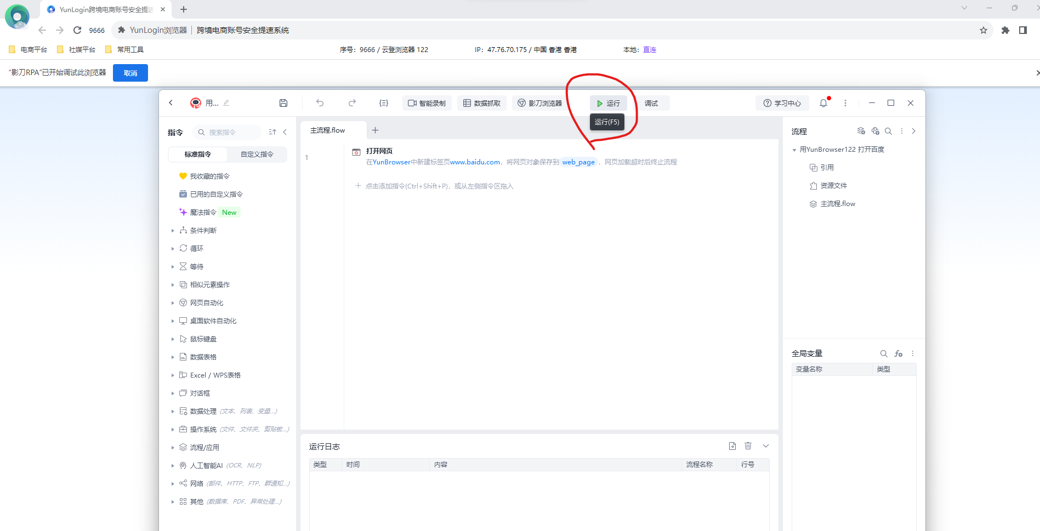Click the global variable function icon
This screenshot has width=1040, height=531.
[898, 353]
